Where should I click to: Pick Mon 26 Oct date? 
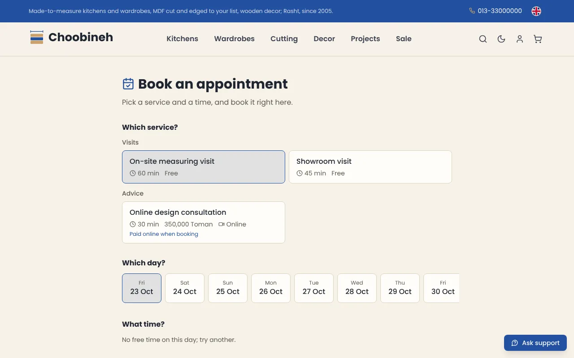click(x=271, y=288)
